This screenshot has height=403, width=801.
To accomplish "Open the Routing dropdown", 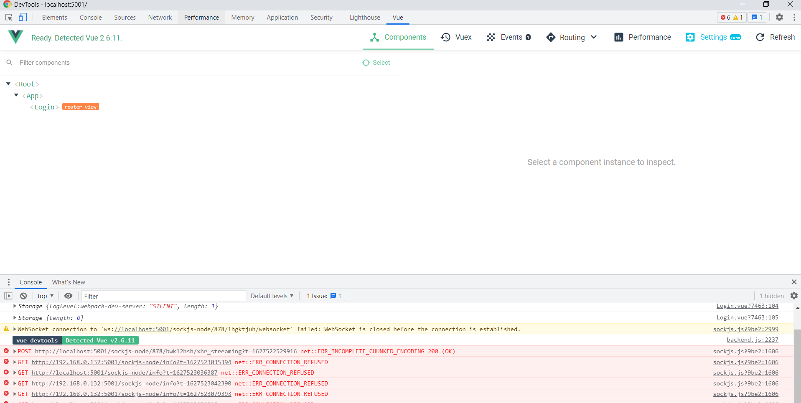I will coord(572,37).
